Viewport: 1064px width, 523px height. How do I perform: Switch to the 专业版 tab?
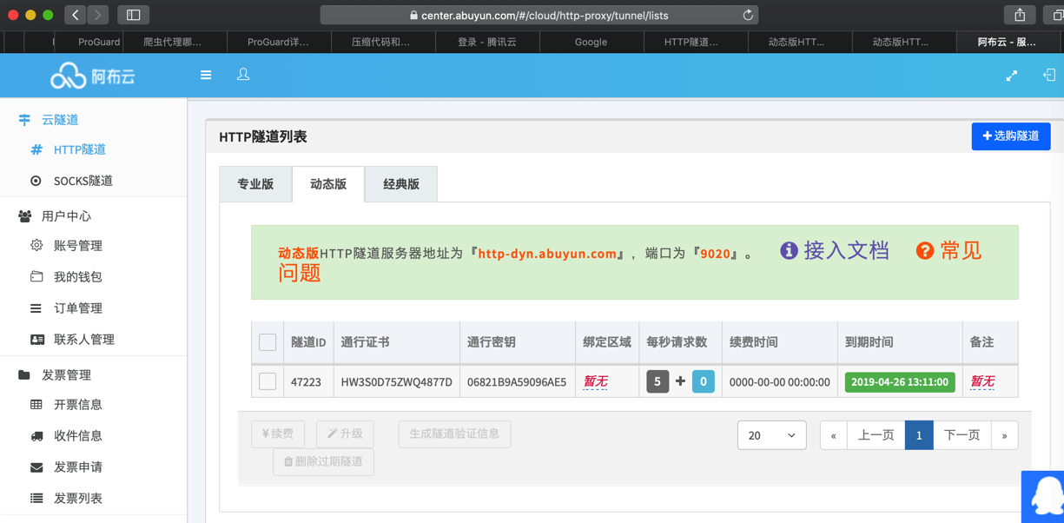click(x=255, y=184)
